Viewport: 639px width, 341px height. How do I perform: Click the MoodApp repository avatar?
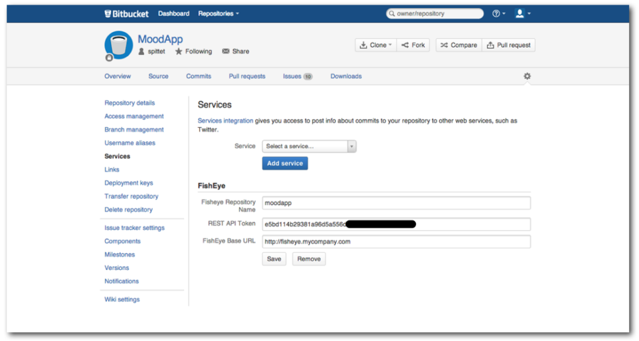click(118, 46)
